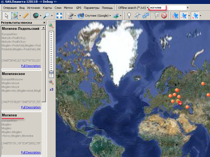Click the highlighted search marker on map

coord(178,101)
